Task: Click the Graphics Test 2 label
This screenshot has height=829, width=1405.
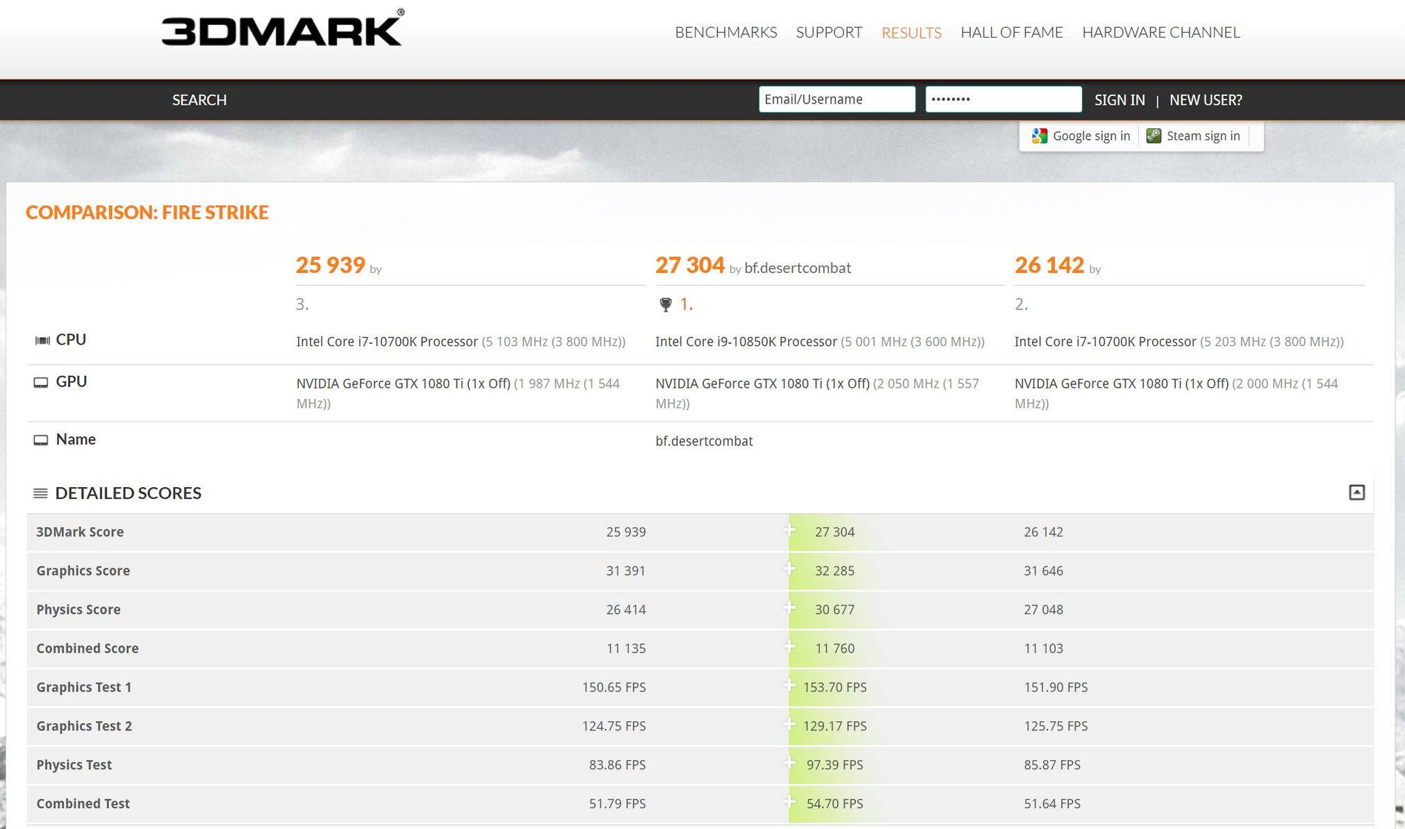Action: (x=84, y=726)
